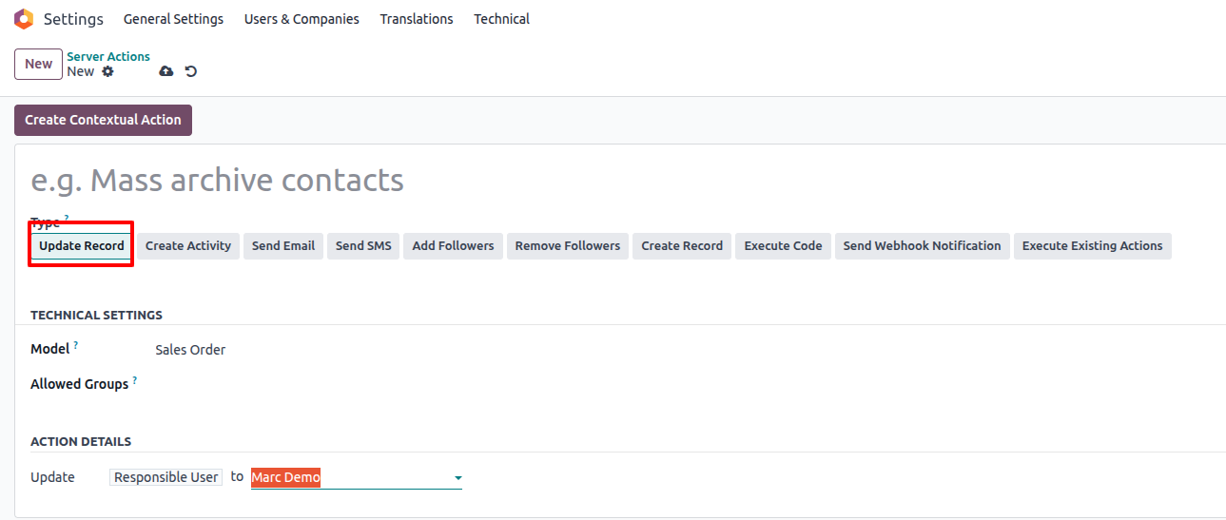Click the Responsible User field selector
The height and width of the screenshot is (520, 1226).
click(x=166, y=477)
